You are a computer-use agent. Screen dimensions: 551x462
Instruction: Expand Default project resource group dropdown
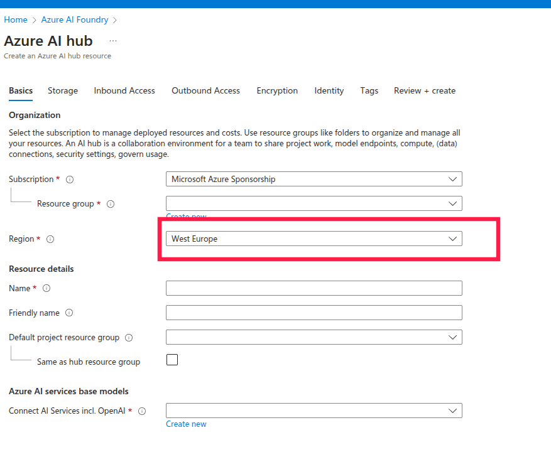[x=314, y=337]
